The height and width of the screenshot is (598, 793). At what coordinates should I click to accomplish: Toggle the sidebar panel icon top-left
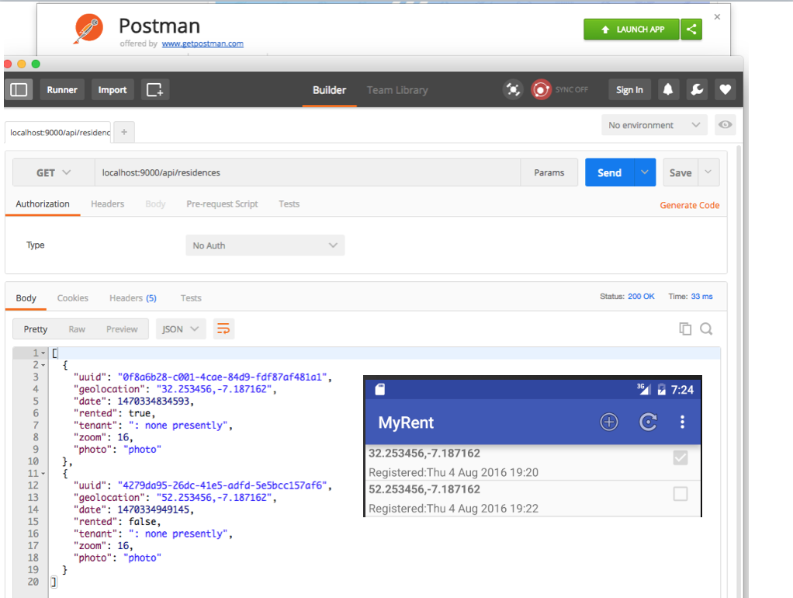point(19,89)
